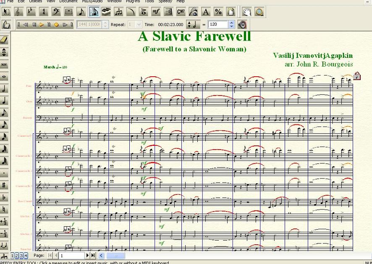Choose the flat accidental in the palette
372x264 pixels.
tap(5, 197)
